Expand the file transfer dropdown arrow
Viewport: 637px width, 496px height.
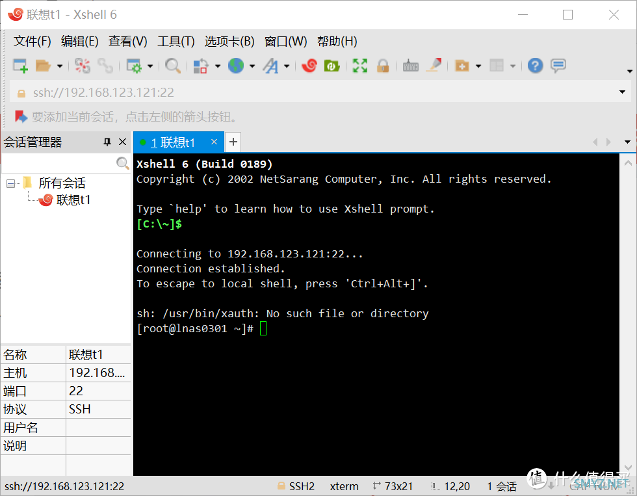[218, 66]
